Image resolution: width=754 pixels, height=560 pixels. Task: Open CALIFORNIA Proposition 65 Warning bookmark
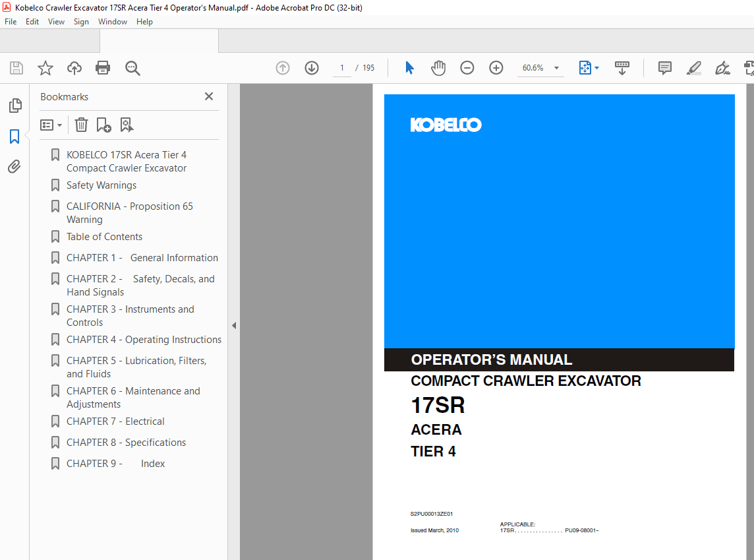point(130,212)
